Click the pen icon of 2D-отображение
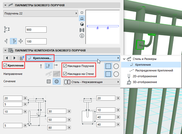The image size is (182, 134). [129, 76]
